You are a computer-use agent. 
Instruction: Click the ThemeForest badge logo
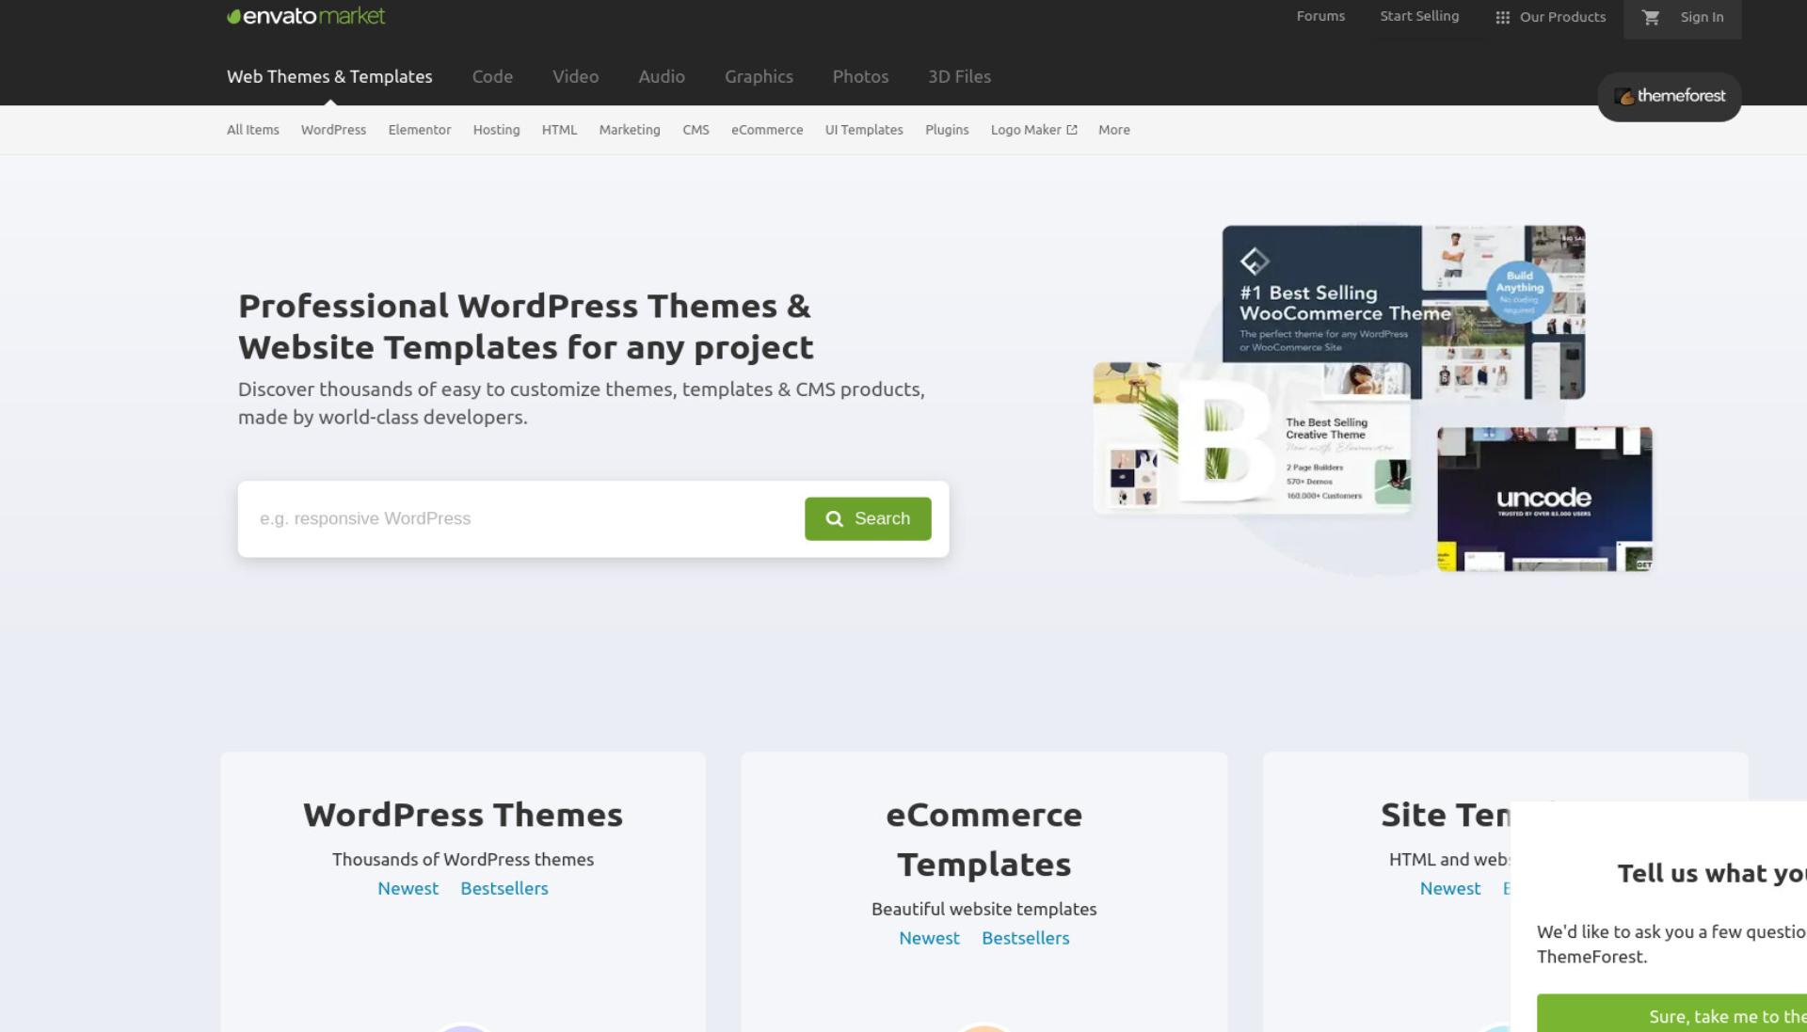1670,96
